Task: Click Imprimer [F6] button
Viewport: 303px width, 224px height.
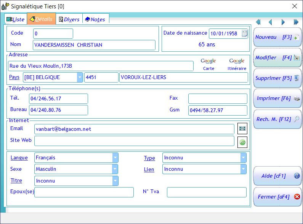Action: click(277, 98)
